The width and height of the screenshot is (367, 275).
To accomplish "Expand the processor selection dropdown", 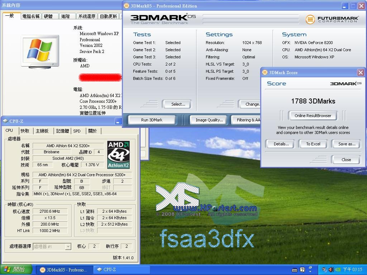I will click(68, 246).
